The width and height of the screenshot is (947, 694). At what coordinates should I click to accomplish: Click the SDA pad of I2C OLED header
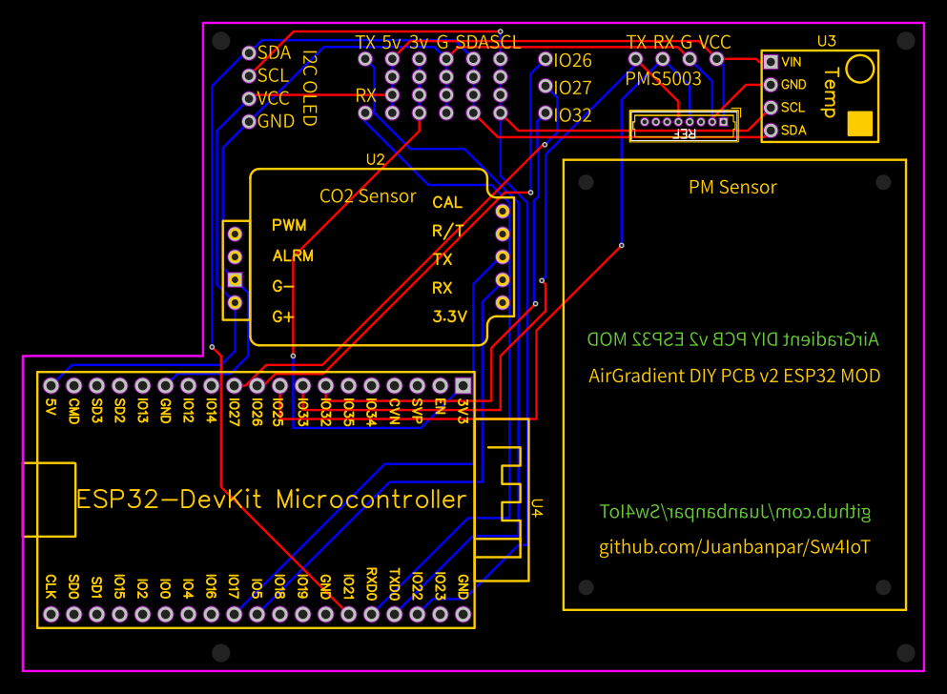pos(249,53)
